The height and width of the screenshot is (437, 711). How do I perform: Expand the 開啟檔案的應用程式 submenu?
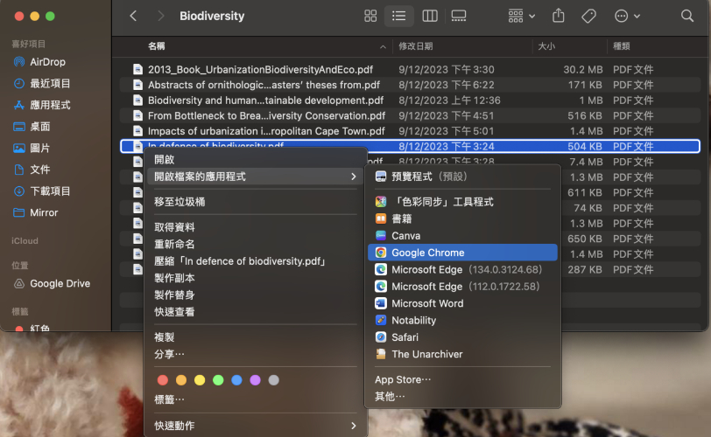point(256,177)
